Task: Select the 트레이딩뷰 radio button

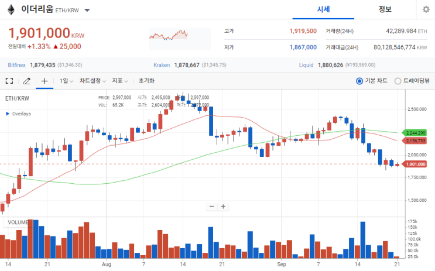Action: [x=398, y=81]
